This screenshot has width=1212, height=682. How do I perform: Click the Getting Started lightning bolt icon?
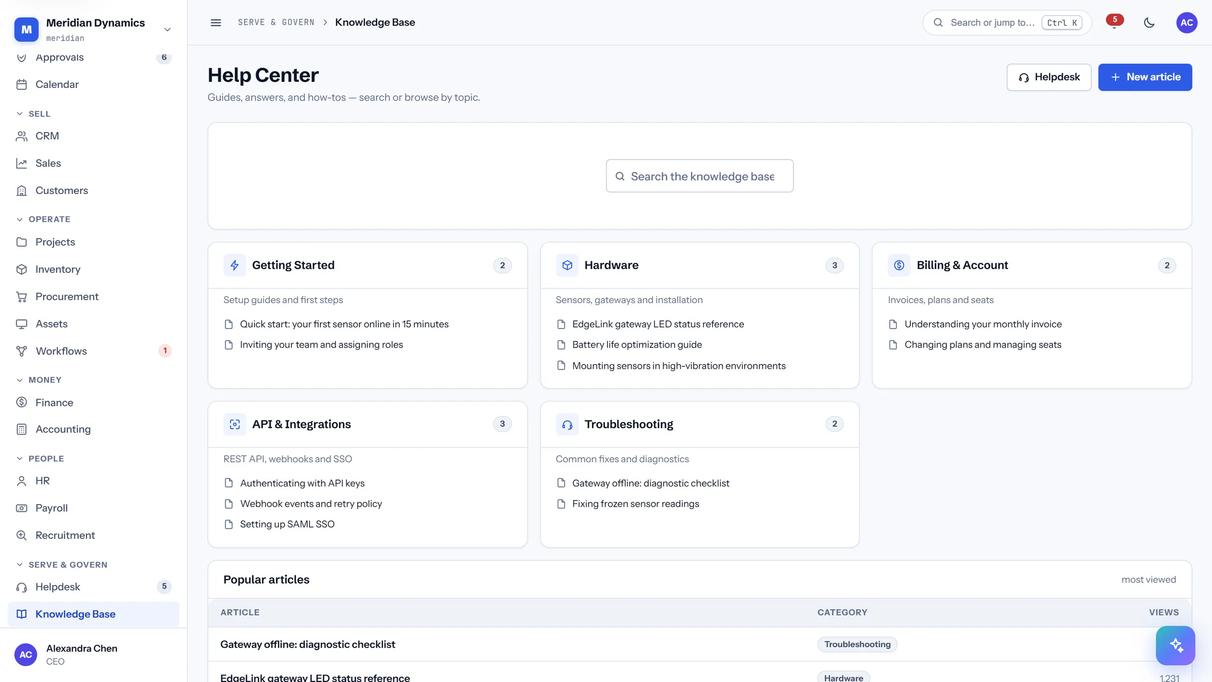235,265
